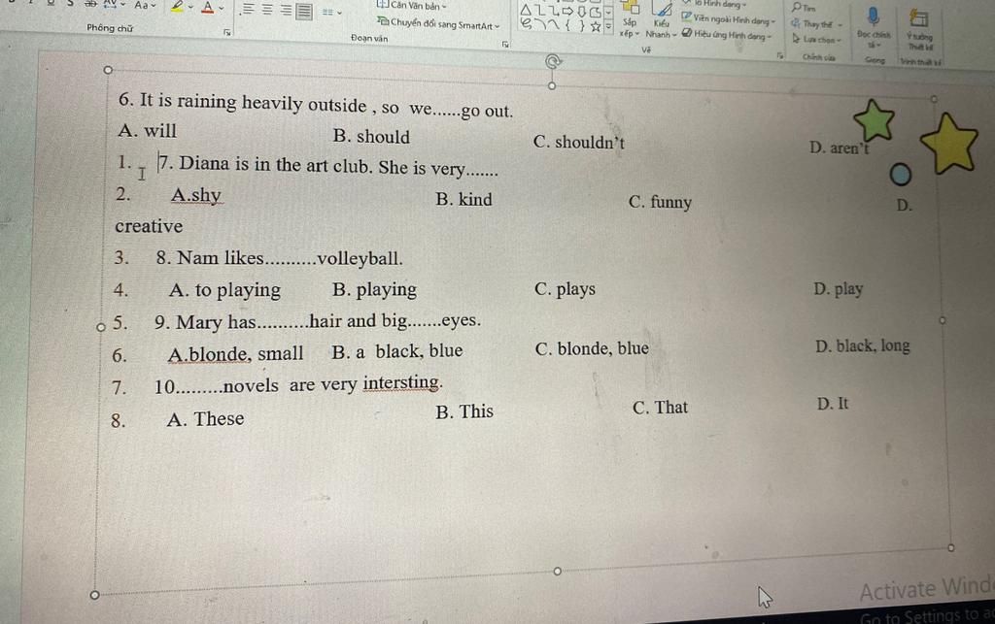Open the Change Case Aa menu
The height and width of the screenshot is (624, 995).
[145, 5]
